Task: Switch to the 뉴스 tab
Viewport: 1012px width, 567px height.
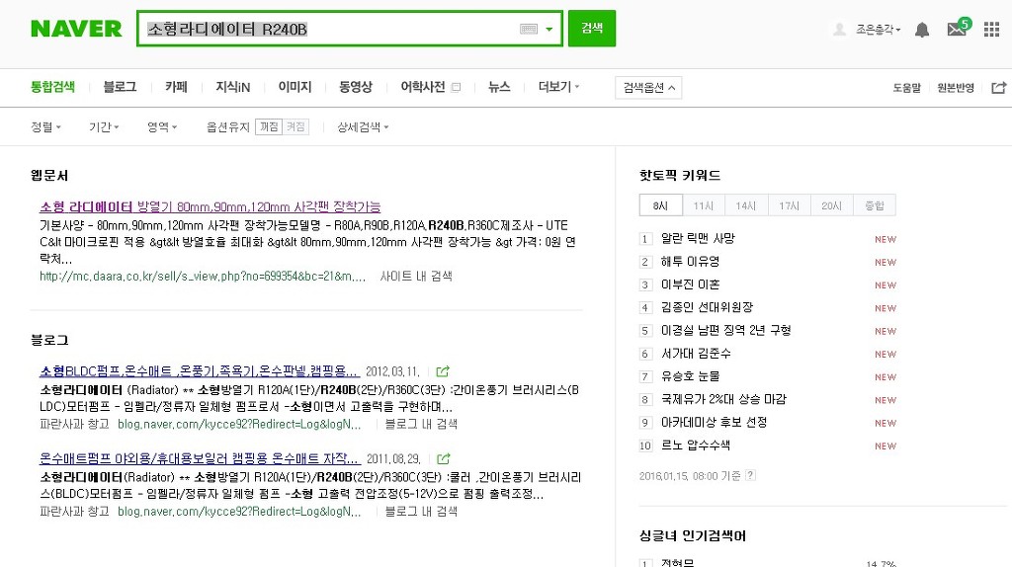Action: tap(499, 87)
